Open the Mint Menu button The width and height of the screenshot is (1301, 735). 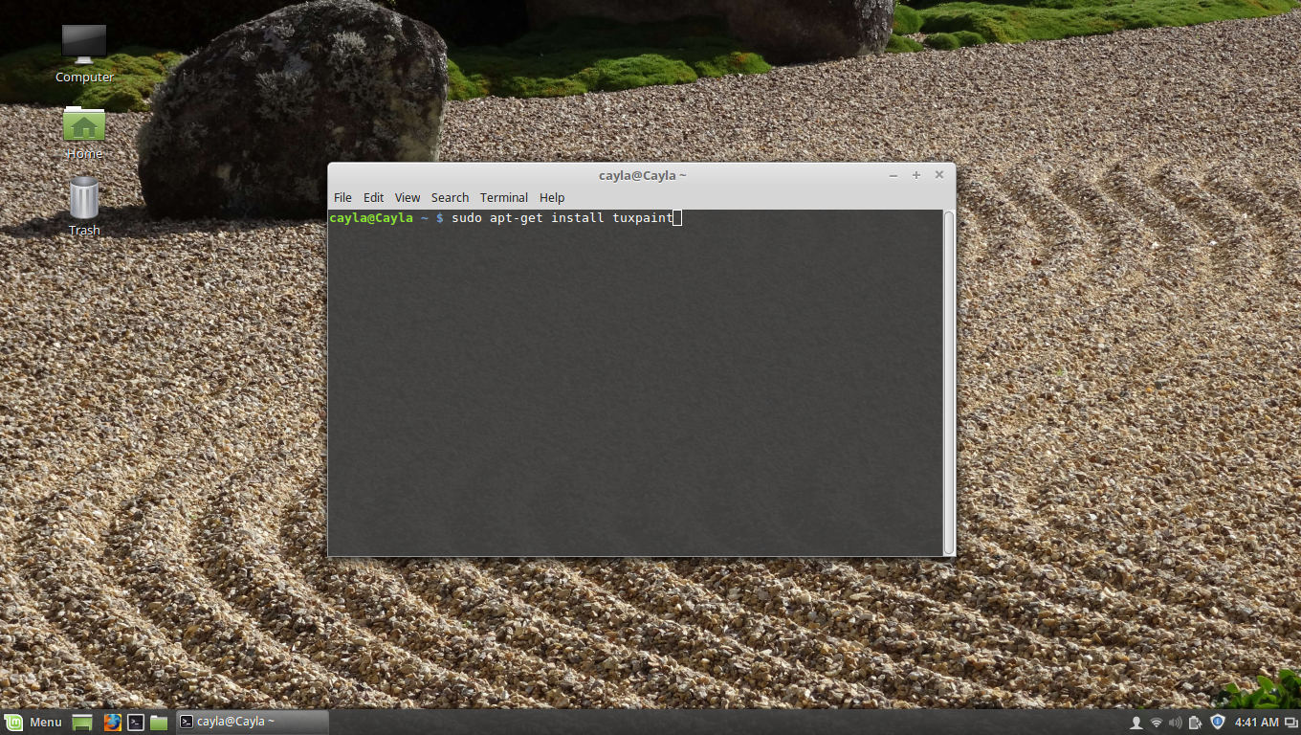pyautogui.click(x=33, y=722)
